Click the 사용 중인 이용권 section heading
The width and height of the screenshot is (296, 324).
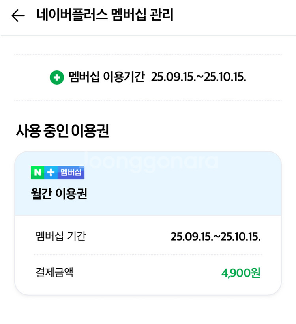62,131
